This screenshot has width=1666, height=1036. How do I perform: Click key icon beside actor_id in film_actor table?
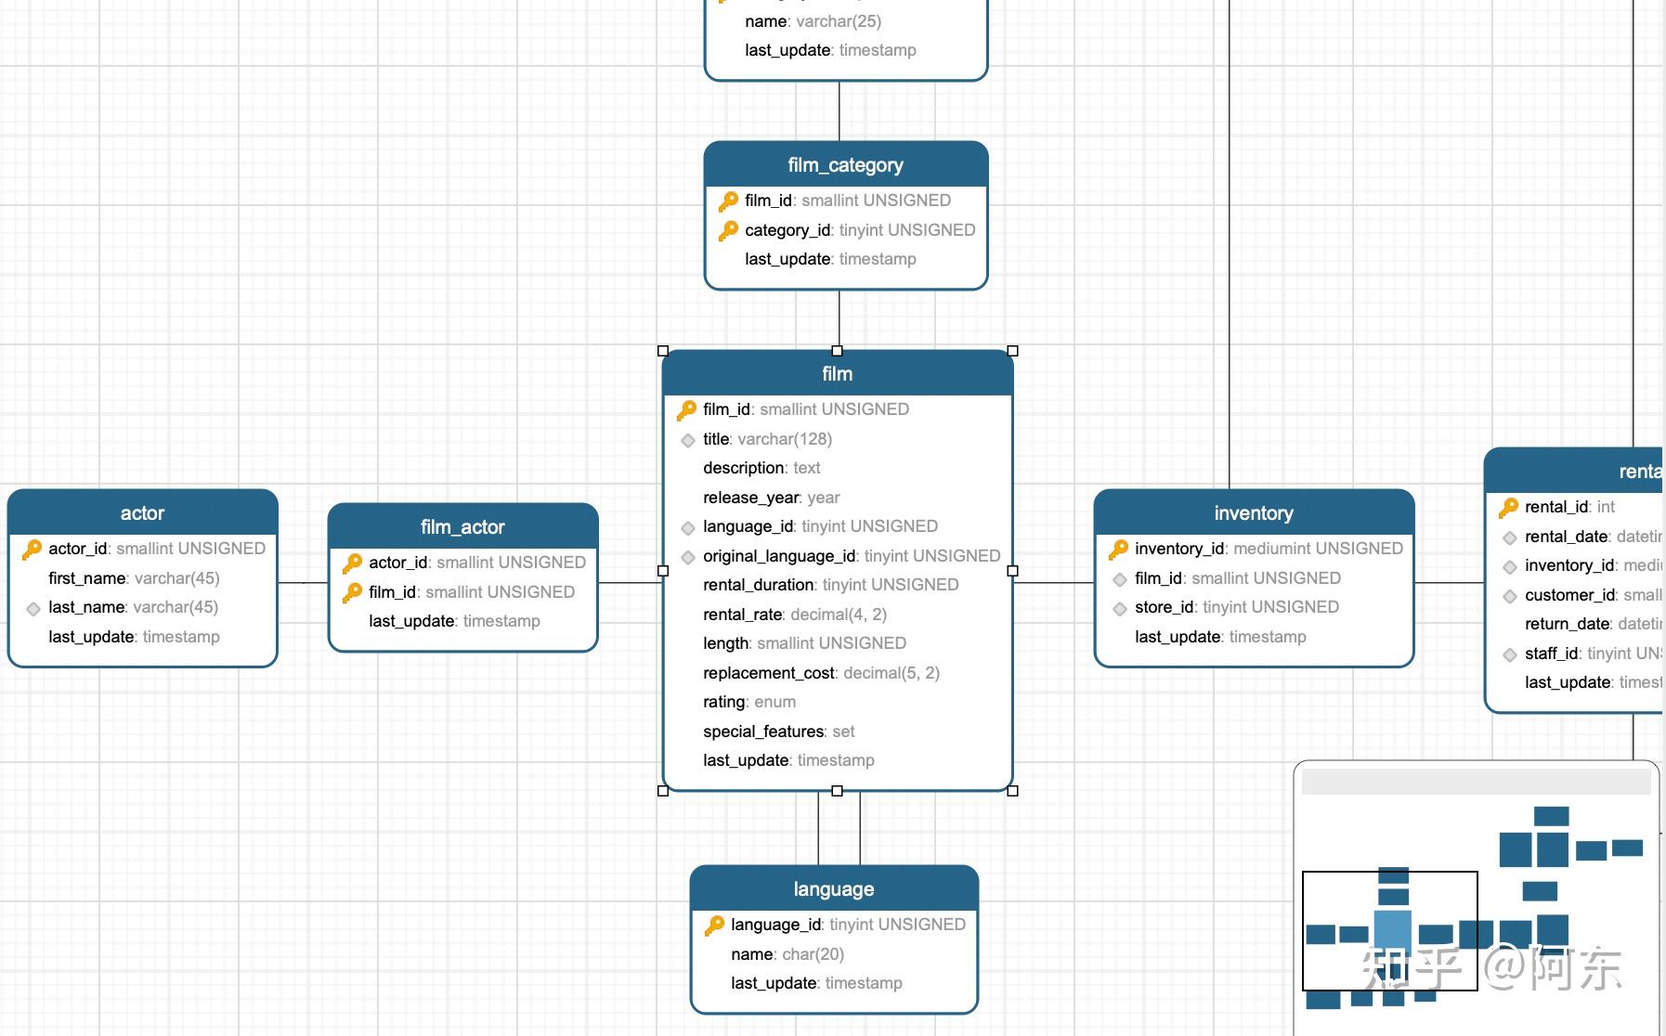tap(352, 563)
